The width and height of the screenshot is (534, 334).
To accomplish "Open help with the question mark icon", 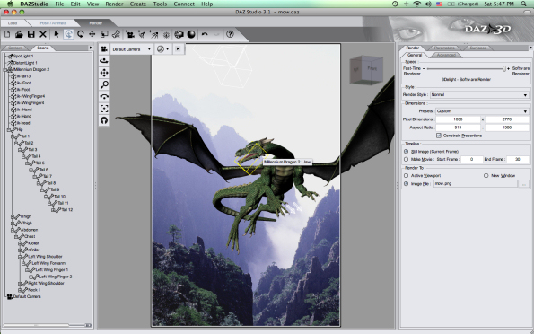I will [231, 34].
